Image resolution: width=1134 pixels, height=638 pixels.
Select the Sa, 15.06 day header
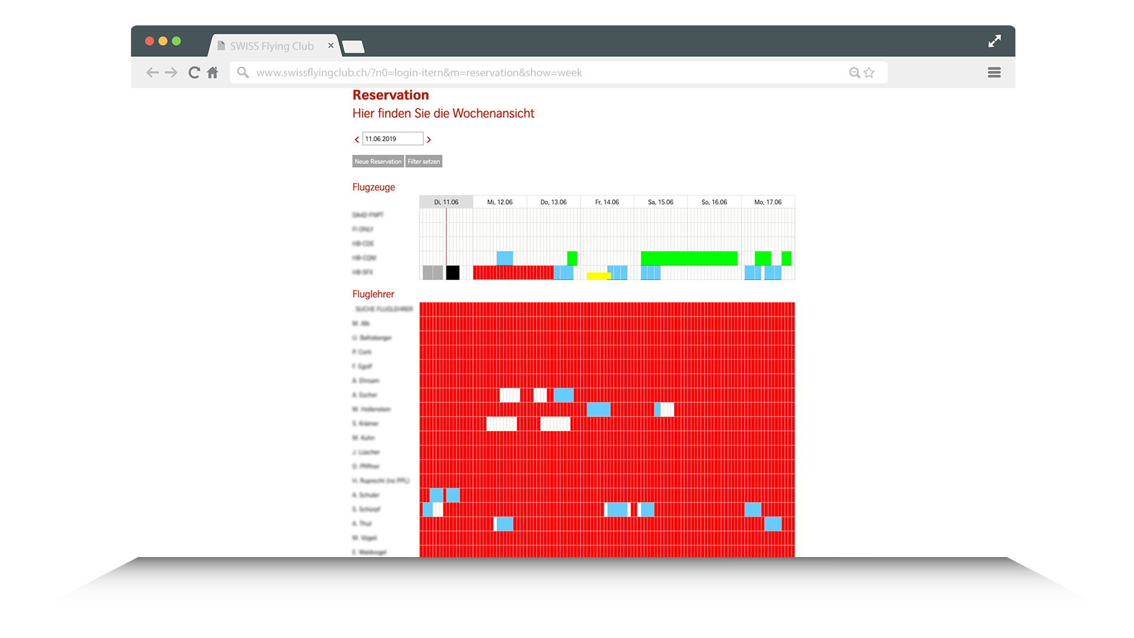[x=660, y=202]
